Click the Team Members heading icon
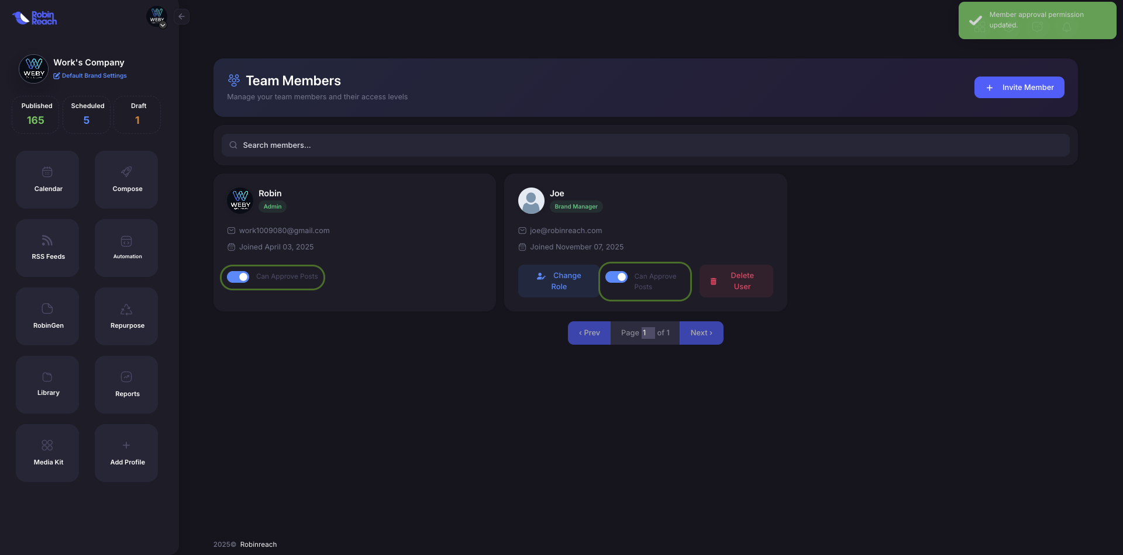Viewport: 1123px width, 555px height. [234, 80]
